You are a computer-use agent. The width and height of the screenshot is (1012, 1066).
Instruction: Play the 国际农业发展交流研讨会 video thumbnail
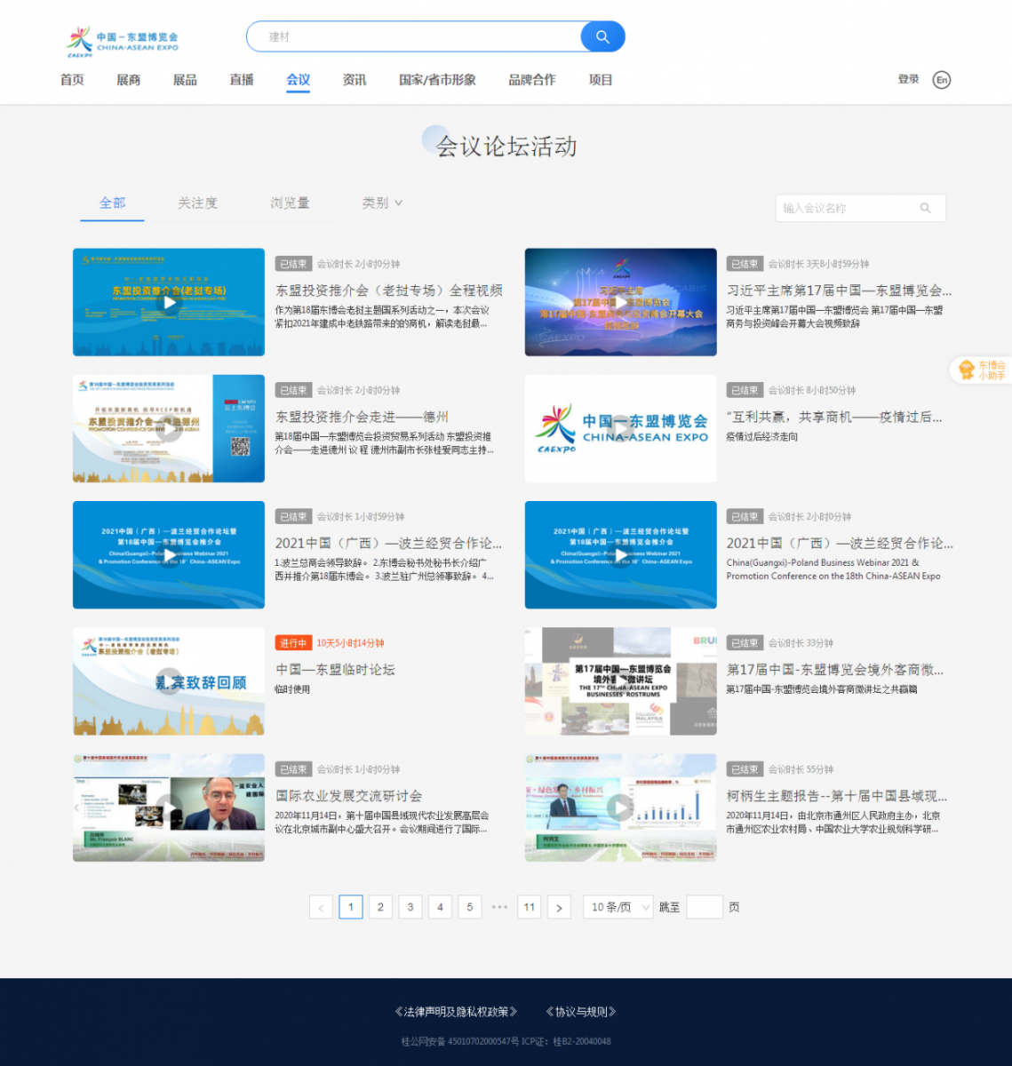click(169, 807)
